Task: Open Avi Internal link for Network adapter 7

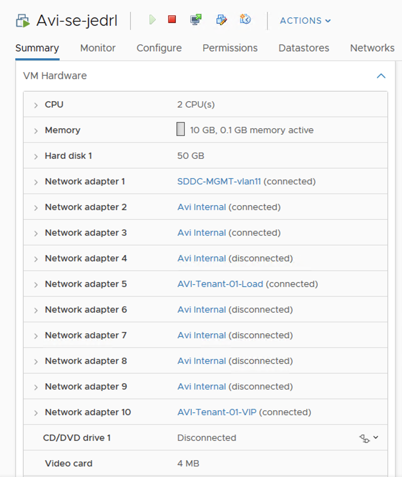Action: pyautogui.click(x=202, y=335)
